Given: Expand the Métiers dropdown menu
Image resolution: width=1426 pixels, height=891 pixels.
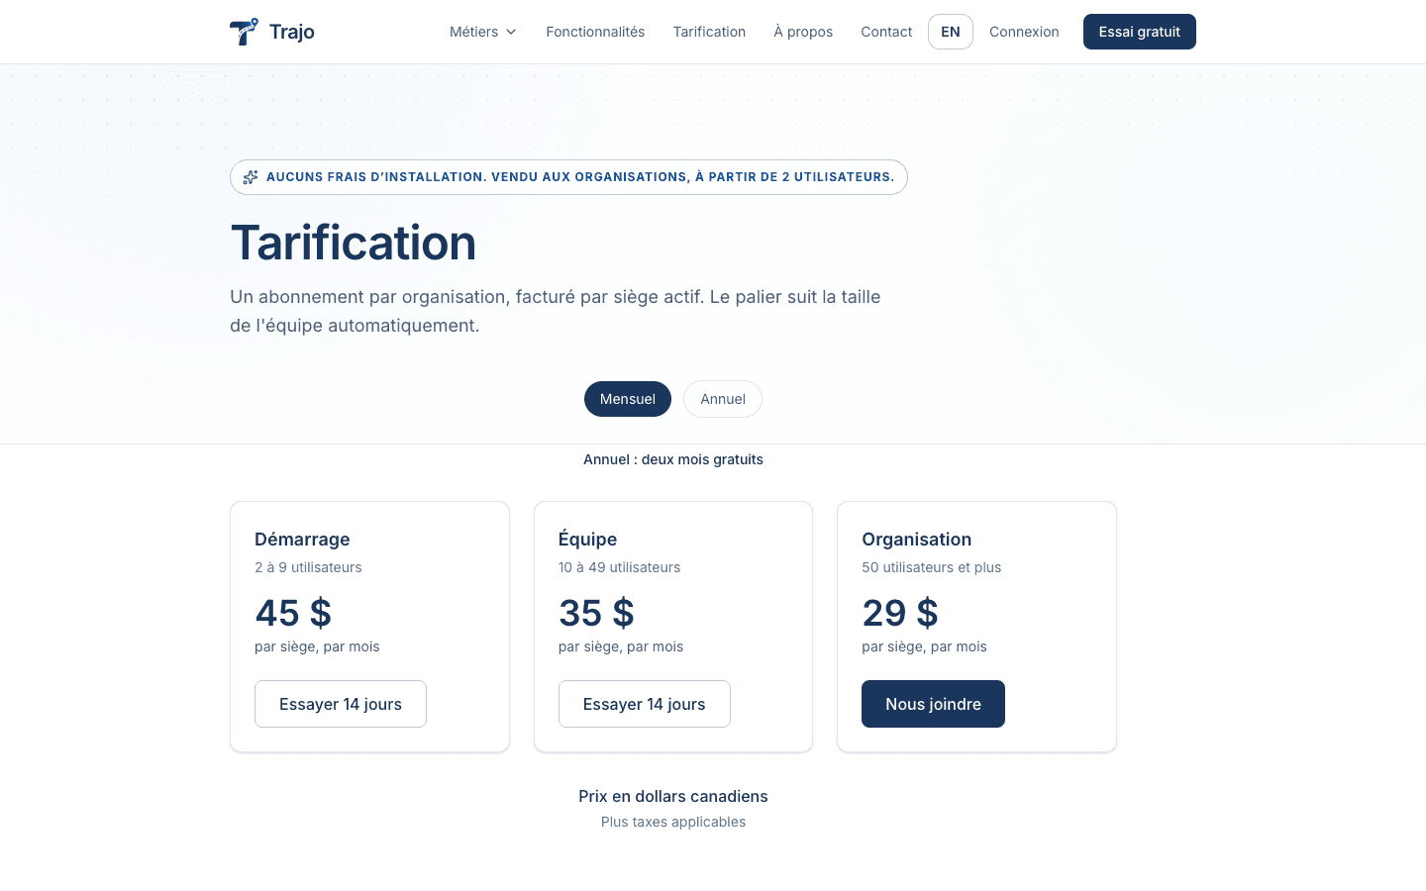Looking at the screenshot, I should [x=483, y=32].
